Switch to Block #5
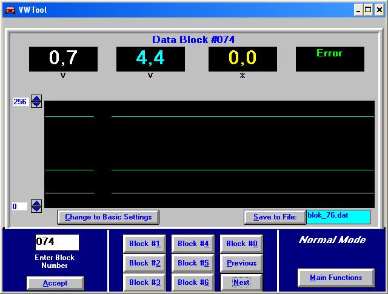Image resolution: width=388 pixels, height=294 pixels. click(193, 263)
